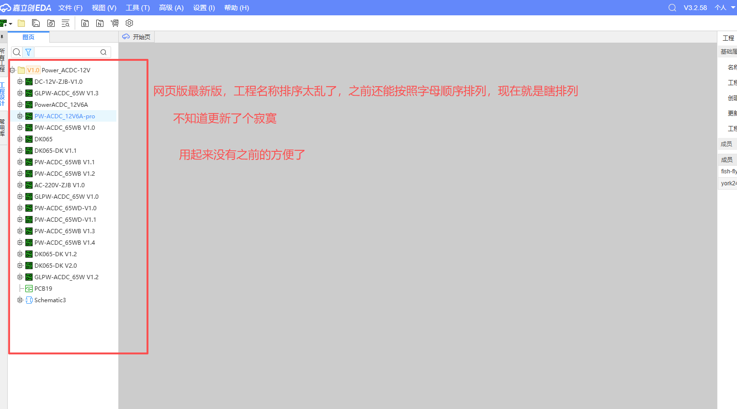This screenshot has height=409, width=737.
Task: Open project using the yellow folder icon
Action: pyautogui.click(x=21, y=23)
